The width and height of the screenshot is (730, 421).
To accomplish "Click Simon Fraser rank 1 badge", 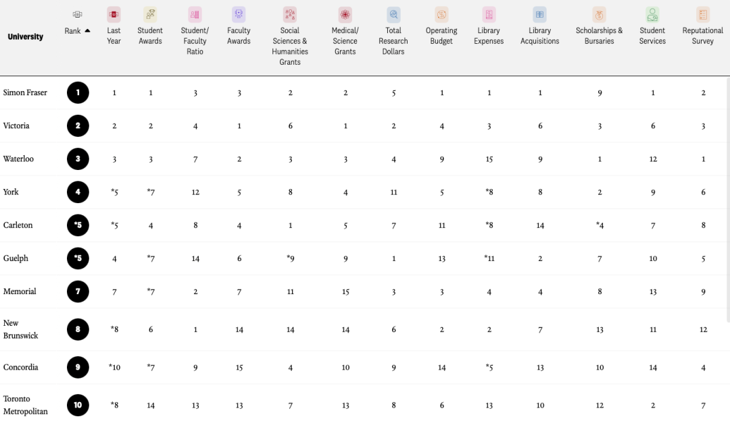I will click(78, 92).
